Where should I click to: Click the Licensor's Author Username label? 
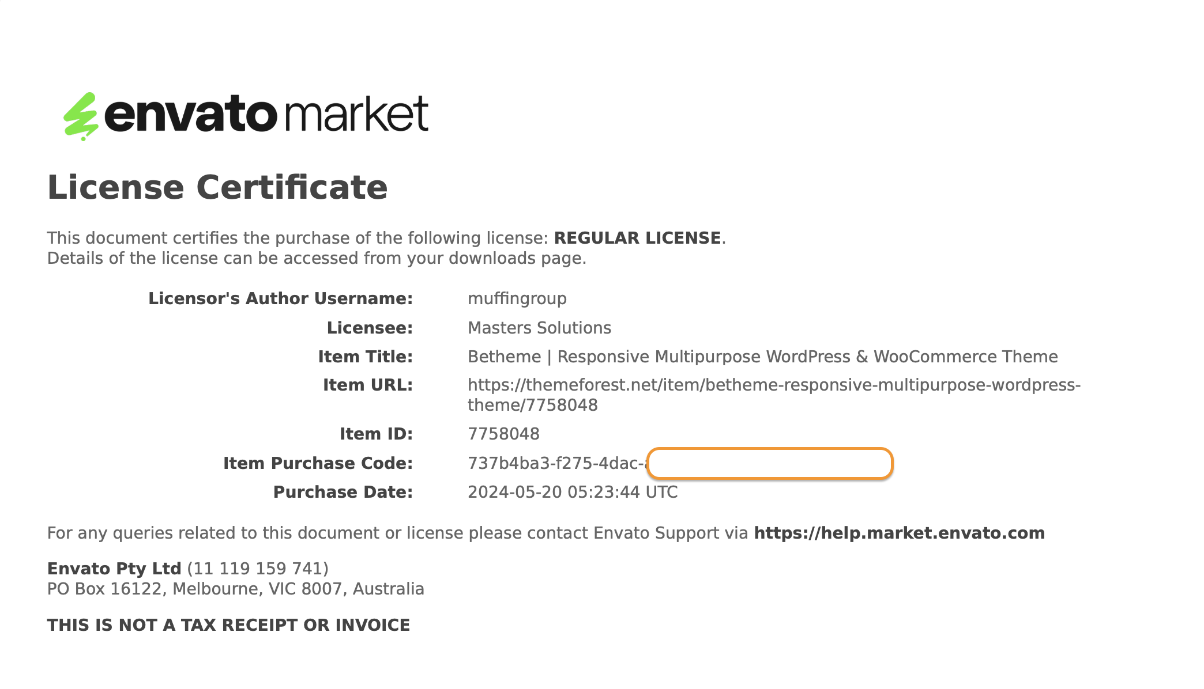click(x=280, y=299)
